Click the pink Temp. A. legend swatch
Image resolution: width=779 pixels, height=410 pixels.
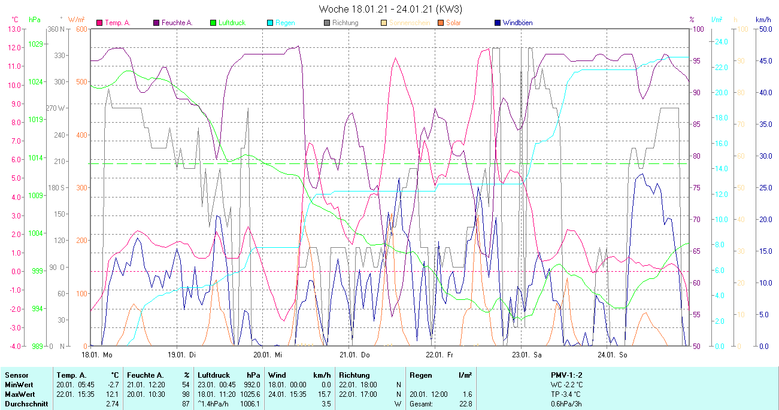tap(99, 23)
